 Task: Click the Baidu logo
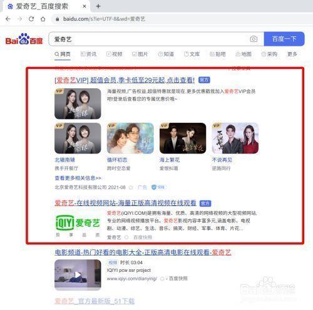tap(24, 39)
